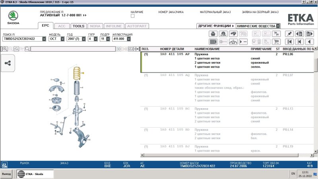Toggle the split layout icon
The image size is (318, 179).
point(131,49)
